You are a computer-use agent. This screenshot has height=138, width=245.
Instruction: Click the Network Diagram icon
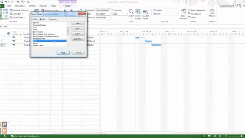[11, 10]
